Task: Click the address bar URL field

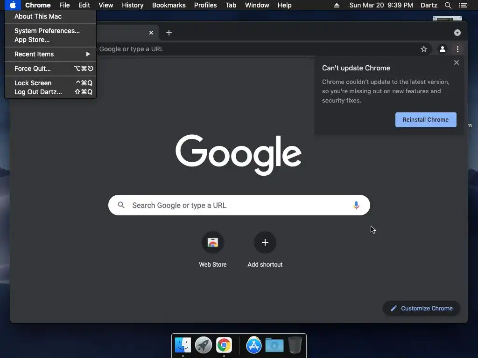Action: point(256,49)
